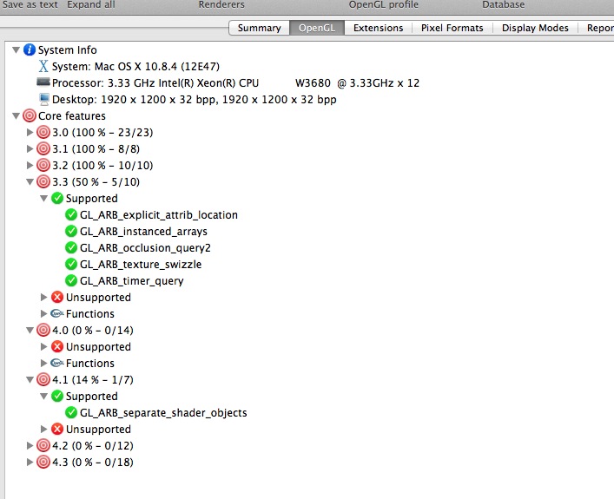
Task: Open the Pixel Formats tab
Action: 452,28
